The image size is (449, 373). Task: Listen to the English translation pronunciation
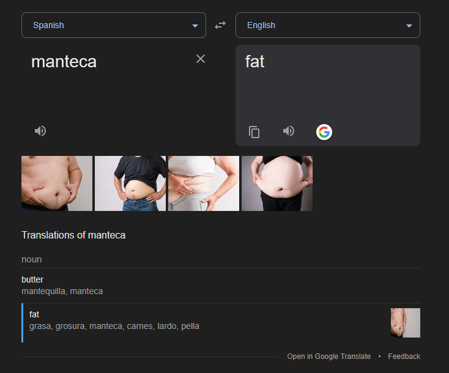tap(289, 131)
